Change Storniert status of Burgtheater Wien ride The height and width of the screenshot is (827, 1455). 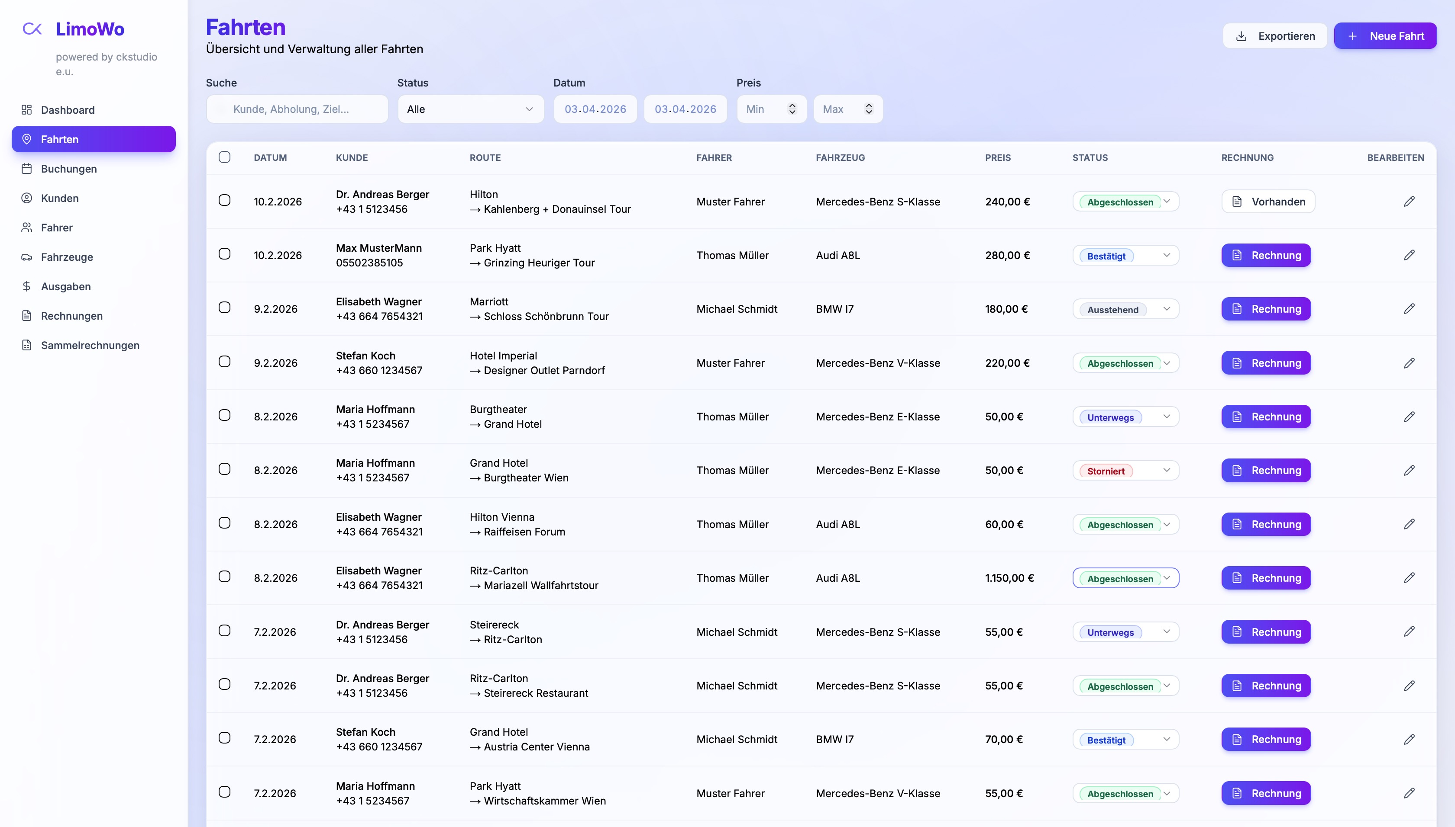[x=1126, y=470]
